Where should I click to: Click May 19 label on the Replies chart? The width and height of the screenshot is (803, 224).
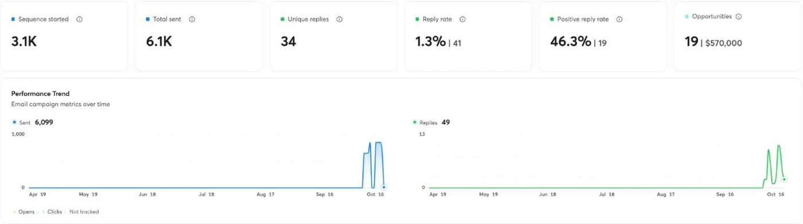[489, 195]
